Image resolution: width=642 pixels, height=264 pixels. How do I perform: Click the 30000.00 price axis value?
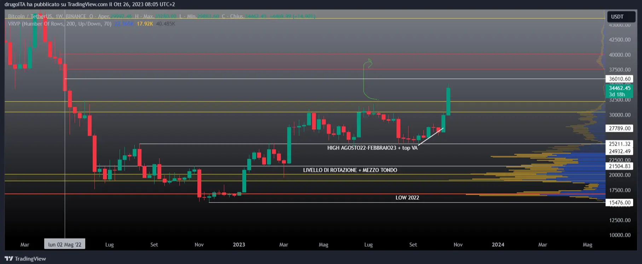coord(619,115)
